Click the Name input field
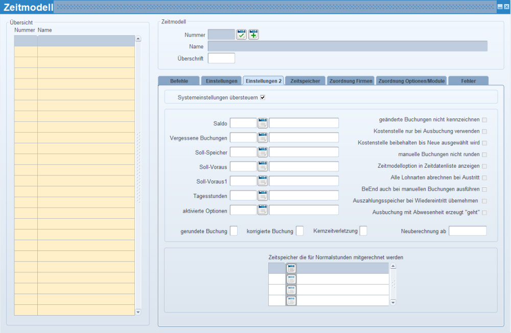The image size is (511, 333). [347, 46]
